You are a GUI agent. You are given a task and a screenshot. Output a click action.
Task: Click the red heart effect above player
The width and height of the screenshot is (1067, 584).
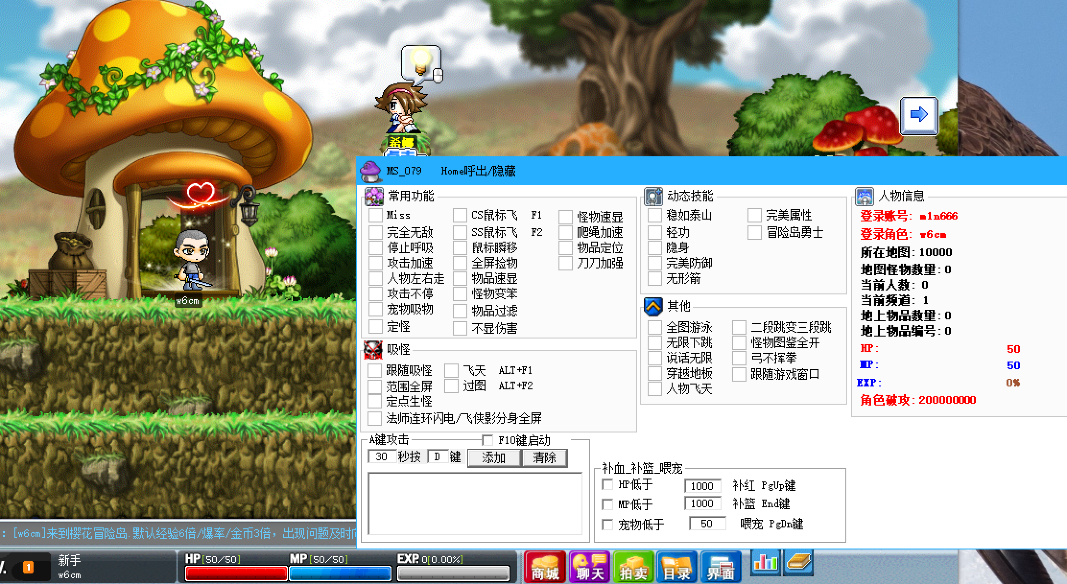coord(201,196)
